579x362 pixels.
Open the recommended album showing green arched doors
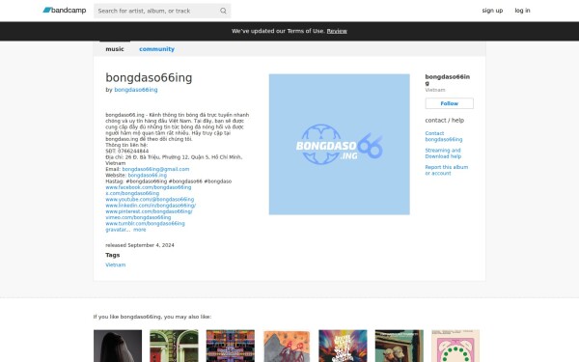click(x=174, y=346)
